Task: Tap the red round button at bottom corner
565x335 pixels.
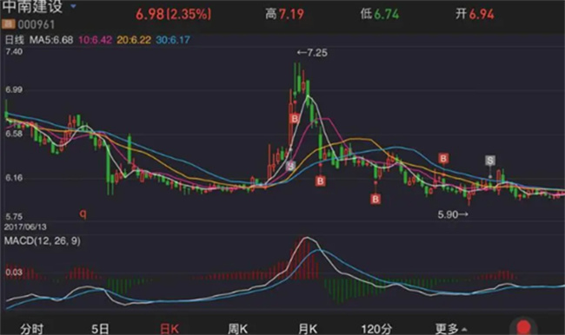Action: point(523,326)
